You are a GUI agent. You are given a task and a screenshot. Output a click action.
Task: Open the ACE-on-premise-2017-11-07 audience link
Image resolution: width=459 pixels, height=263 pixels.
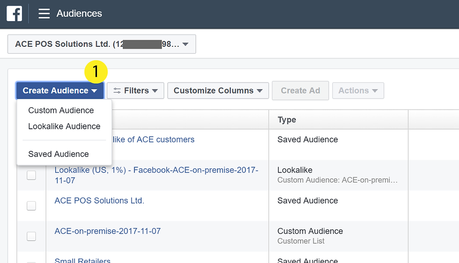point(107,231)
